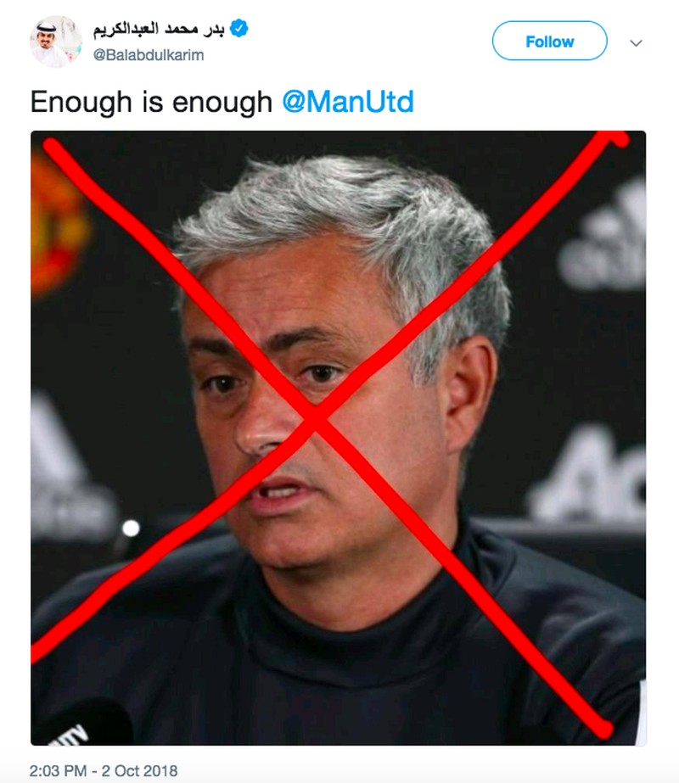Click the Follow button
Image resolution: width=679 pixels, height=783 pixels.
(x=550, y=41)
